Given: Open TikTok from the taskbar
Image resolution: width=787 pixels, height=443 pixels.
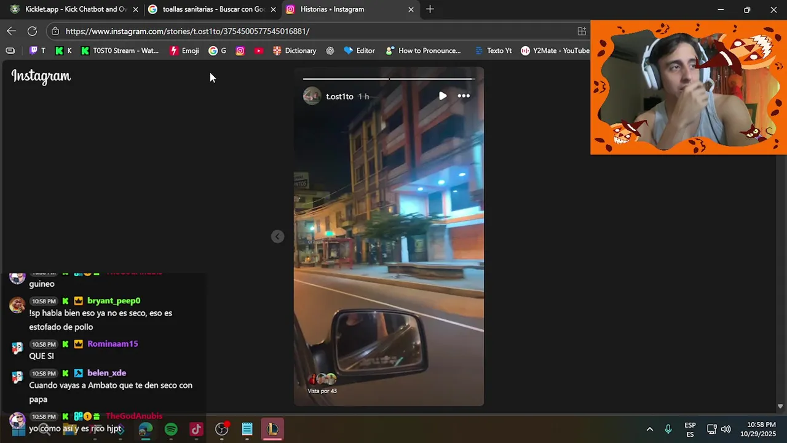Looking at the screenshot, I should point(196,429).
